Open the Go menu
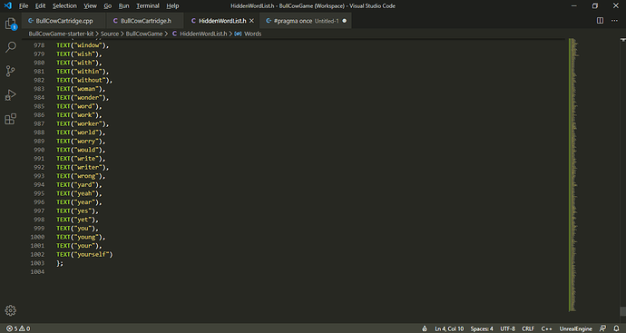 click(107, 6)
